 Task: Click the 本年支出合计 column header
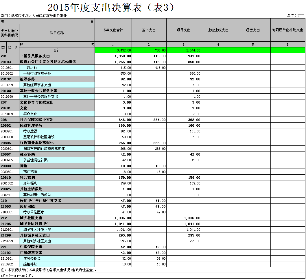coord(113,30)
